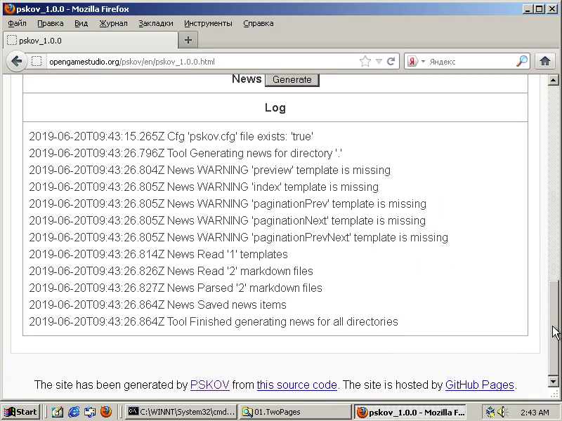The image size is (562, 421).
Task: Reload the page with the refresh icon
Action: coord(391,61)
